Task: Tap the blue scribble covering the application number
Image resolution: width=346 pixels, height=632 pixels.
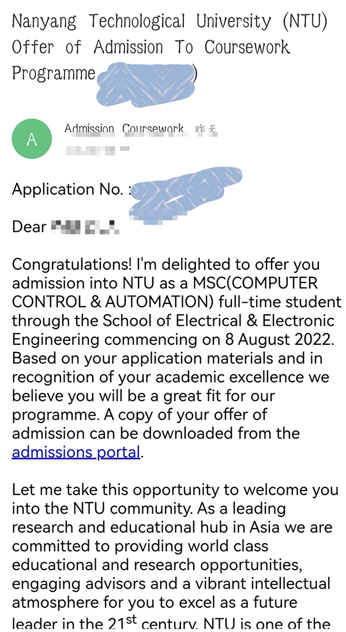Action: 185,189
